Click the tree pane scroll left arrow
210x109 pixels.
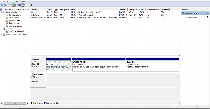(1, 103)
